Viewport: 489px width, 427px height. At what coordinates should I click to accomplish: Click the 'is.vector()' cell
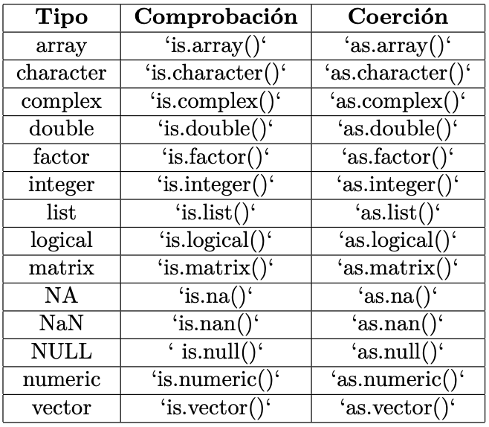216,407
